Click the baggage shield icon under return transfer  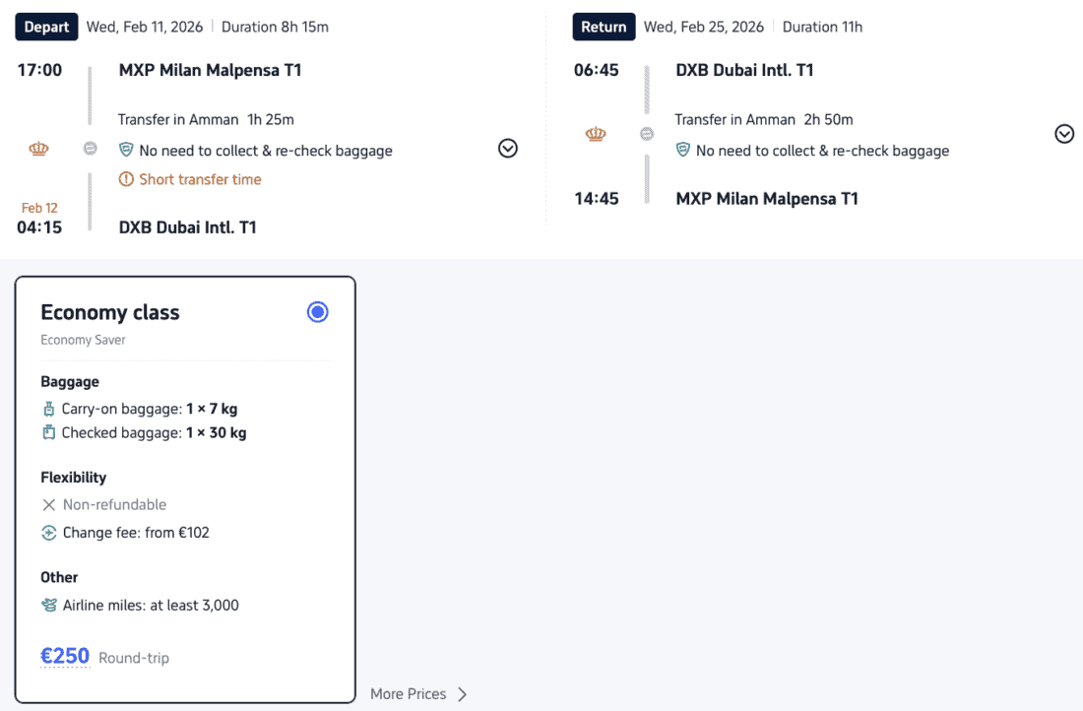(683, 151)
